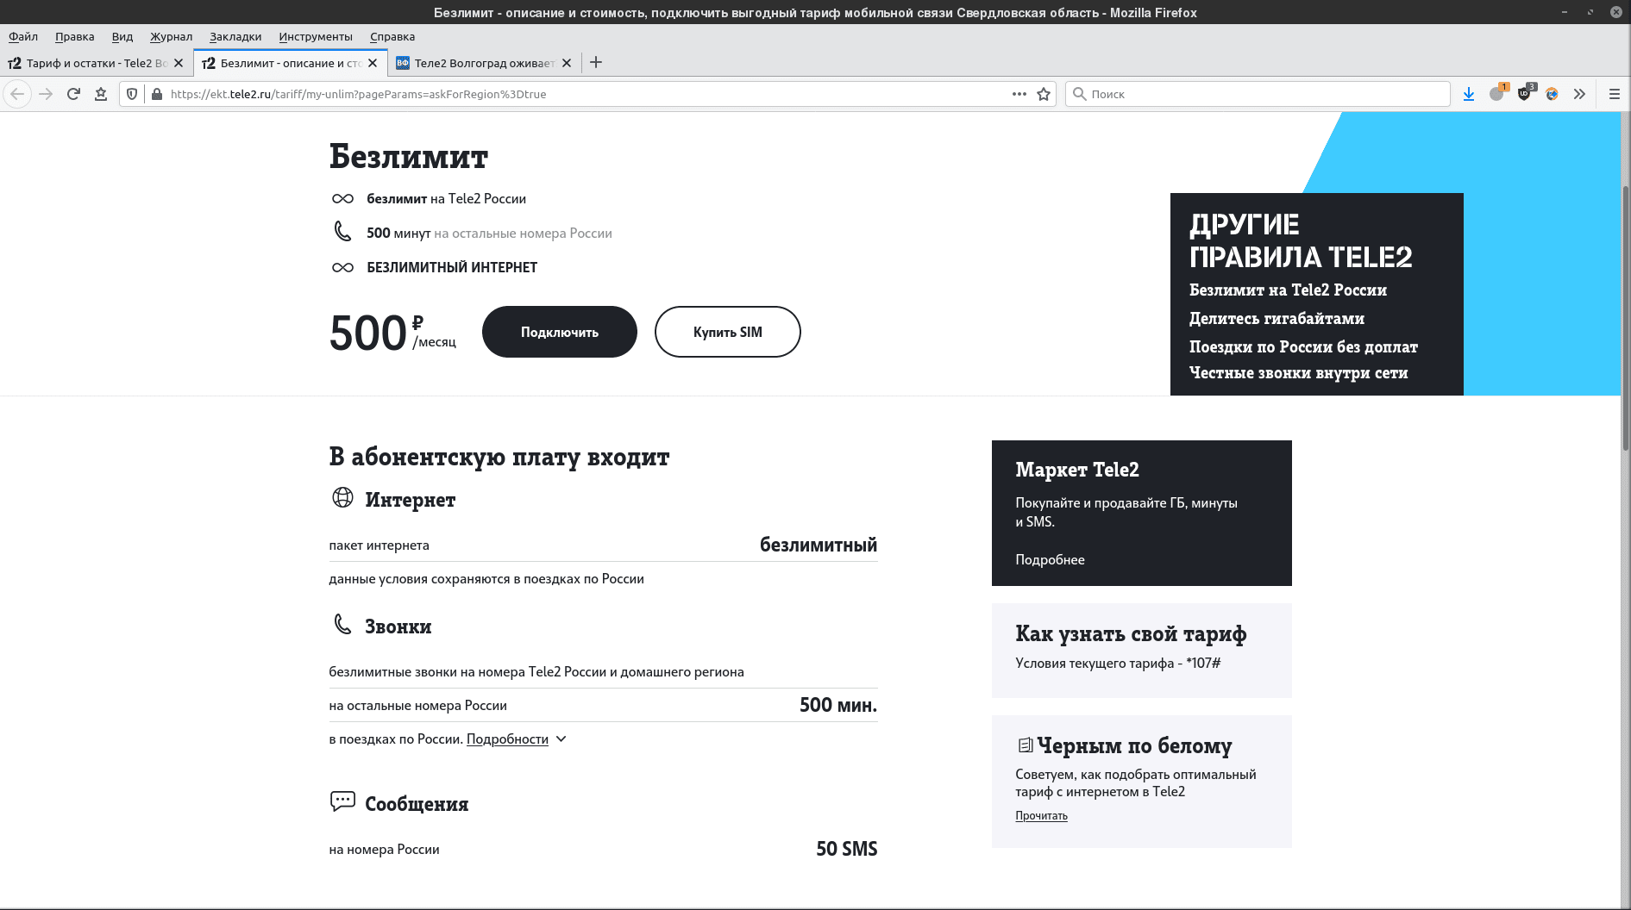This screenshot has height=910, width=1631.
Task: Click the infinity icon next to 'безлимит на Tele2 России'
Action: [x=342, y=199]
